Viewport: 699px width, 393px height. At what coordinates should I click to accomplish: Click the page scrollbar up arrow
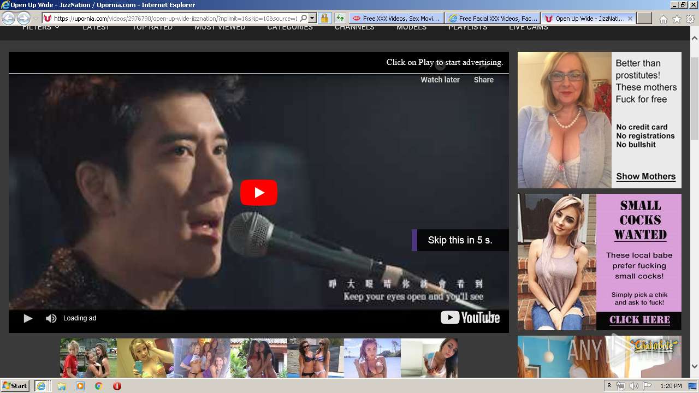(x=695, y=39)
